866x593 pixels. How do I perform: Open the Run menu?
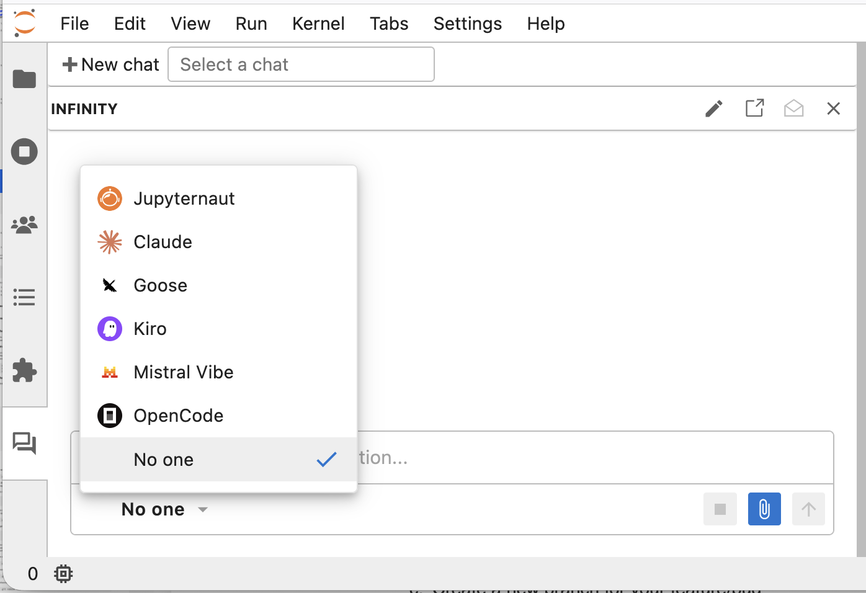251,24
